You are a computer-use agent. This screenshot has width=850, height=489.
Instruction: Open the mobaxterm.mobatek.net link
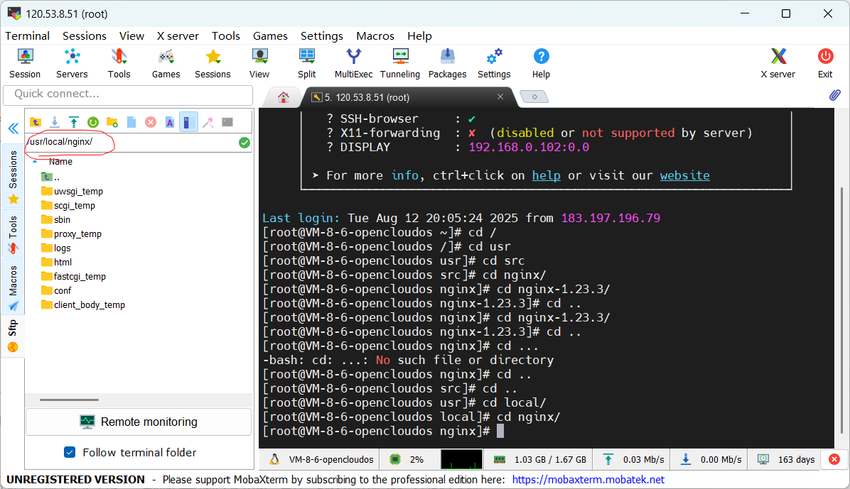coord(588,480)
